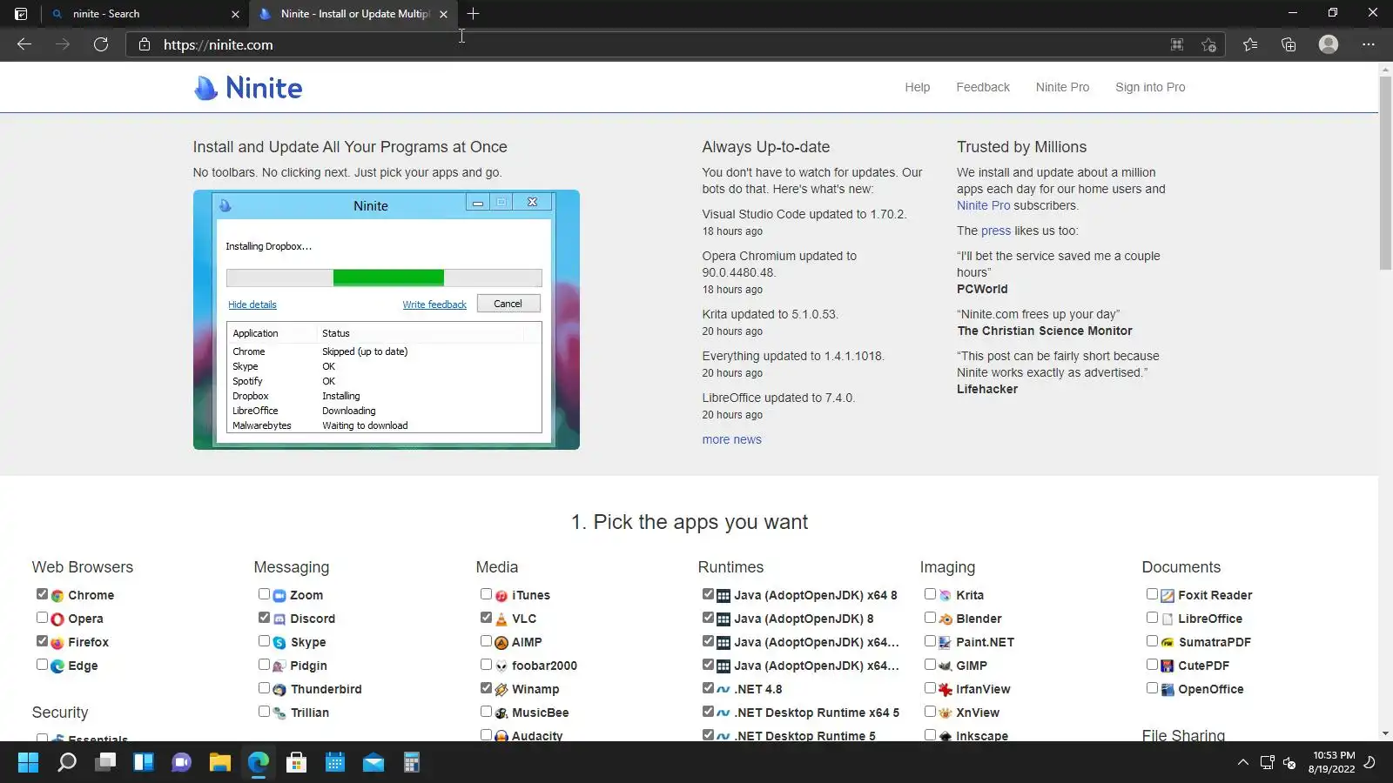Open the browser profile avatar

click(x=1328, y=44)
